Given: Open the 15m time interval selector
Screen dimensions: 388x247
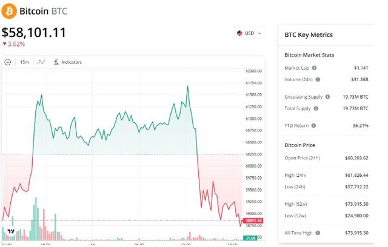Looking at the screenshot, I should [x=25, y=62].
